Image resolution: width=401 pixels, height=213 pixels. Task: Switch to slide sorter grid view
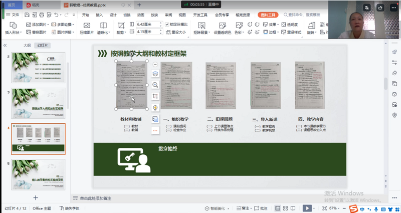pyautogui.click(x=286, y=208)
